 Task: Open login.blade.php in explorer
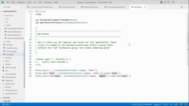tap(14, 35)
